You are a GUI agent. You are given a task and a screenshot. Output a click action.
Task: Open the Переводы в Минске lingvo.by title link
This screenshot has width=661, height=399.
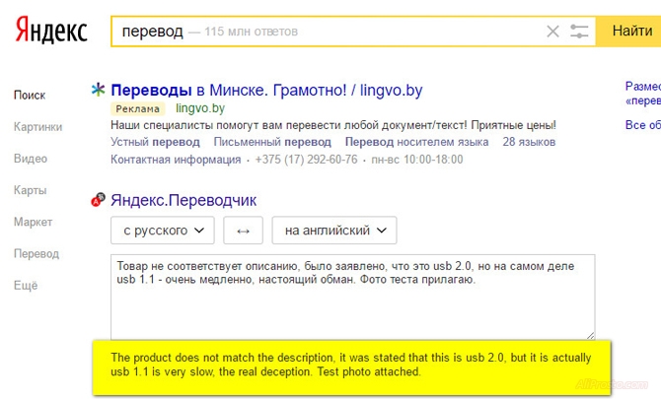pyautogui.click(x=266, y=90)
